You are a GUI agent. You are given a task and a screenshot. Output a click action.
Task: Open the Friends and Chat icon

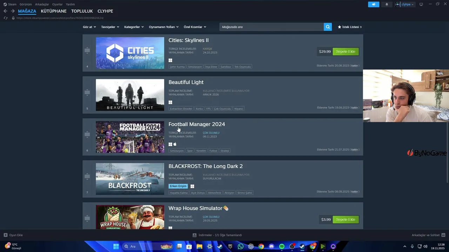coord(443,235)
